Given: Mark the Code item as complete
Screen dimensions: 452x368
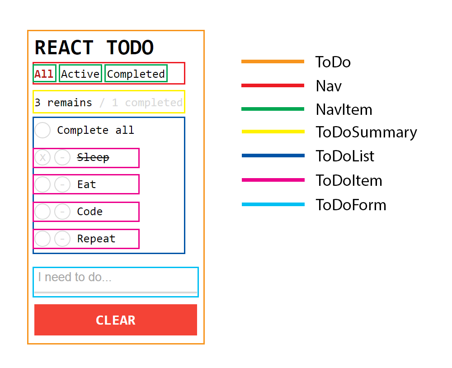Looking at the screenshot, I should pos(42,212).
